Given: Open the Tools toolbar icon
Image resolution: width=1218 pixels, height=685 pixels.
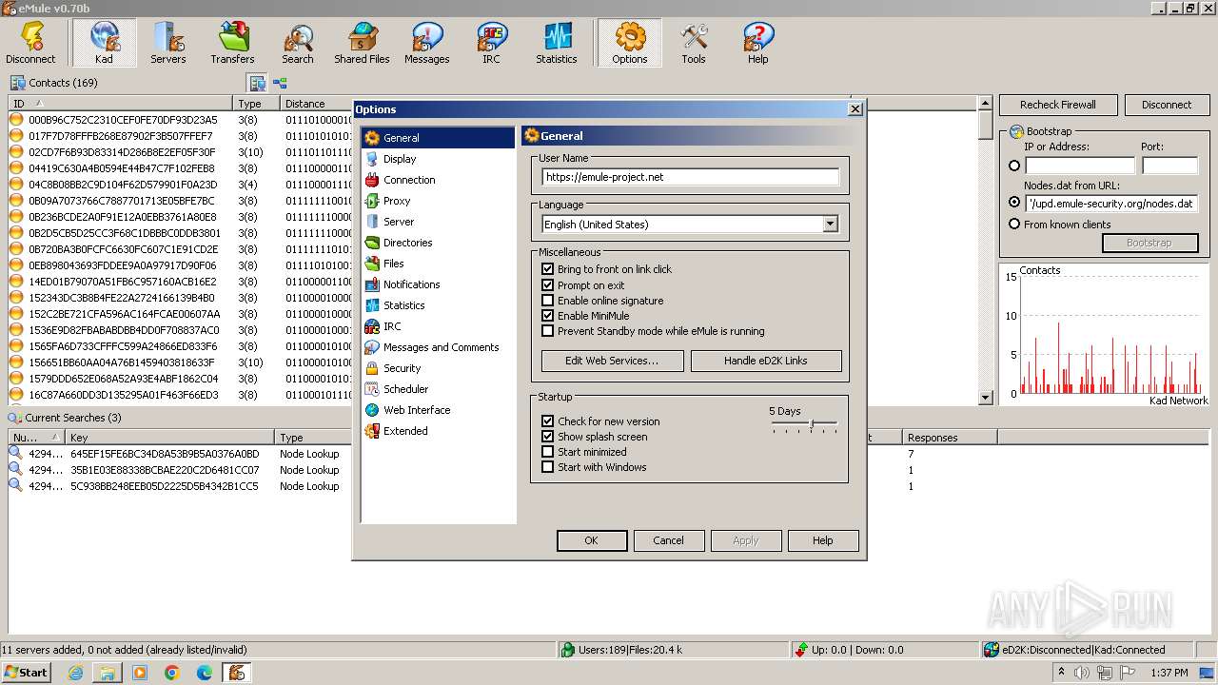Looking at the screenshot, I should click(x=694, y=43).
